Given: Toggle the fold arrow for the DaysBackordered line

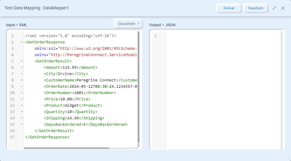Looking at the screenshot, I should click(x=22, y=125).
